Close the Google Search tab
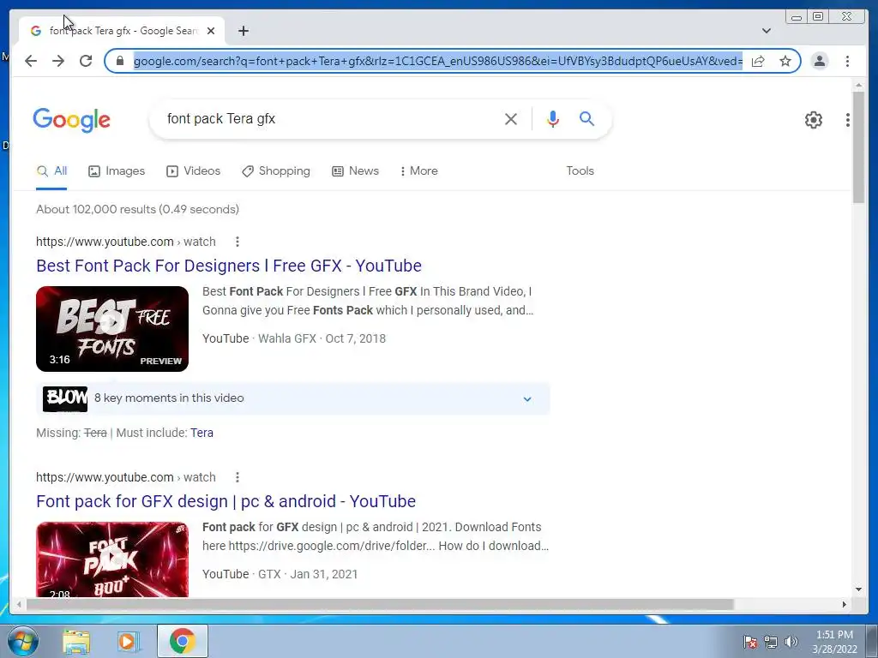This screenshot has height=658, width=878. [x=211, y=31]
